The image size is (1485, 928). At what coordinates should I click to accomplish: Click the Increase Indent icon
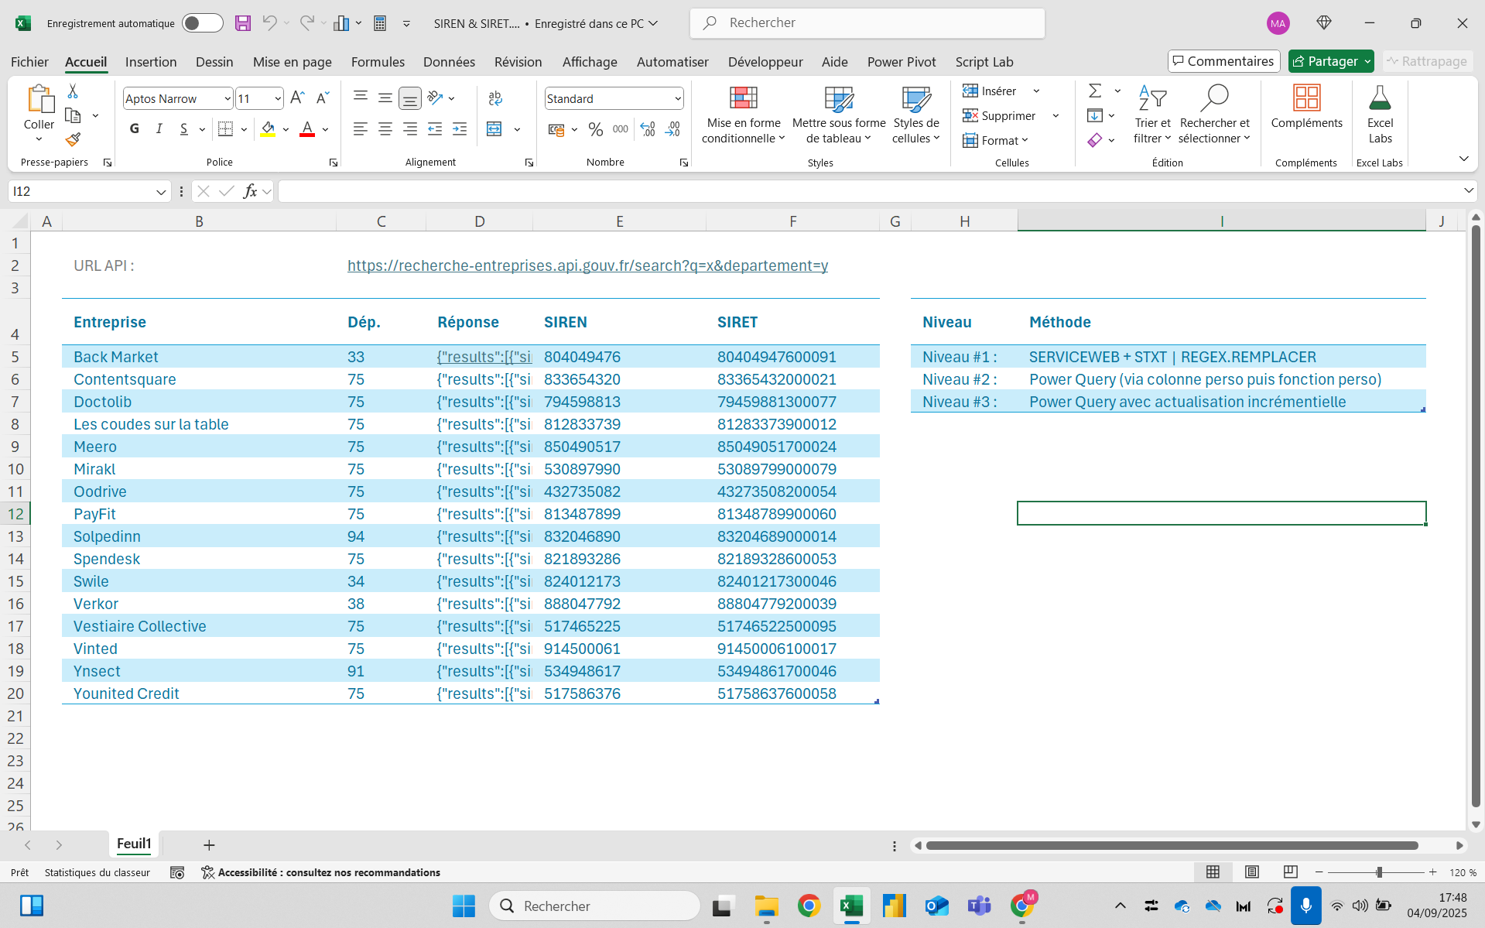pos(460,129)
